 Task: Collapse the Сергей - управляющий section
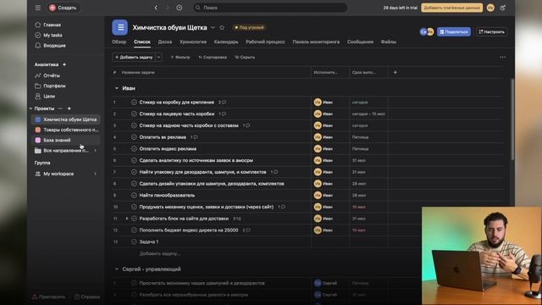(117, 269)
